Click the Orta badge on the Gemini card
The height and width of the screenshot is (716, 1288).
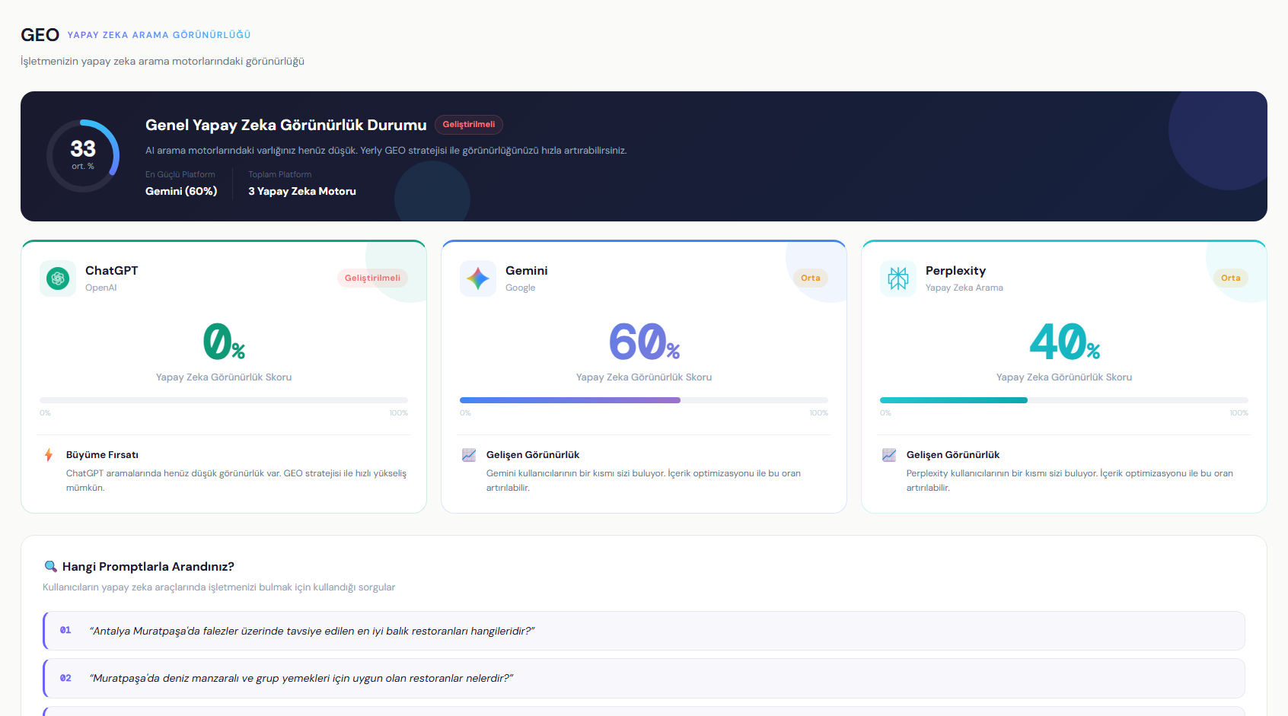tap(811, 278)
